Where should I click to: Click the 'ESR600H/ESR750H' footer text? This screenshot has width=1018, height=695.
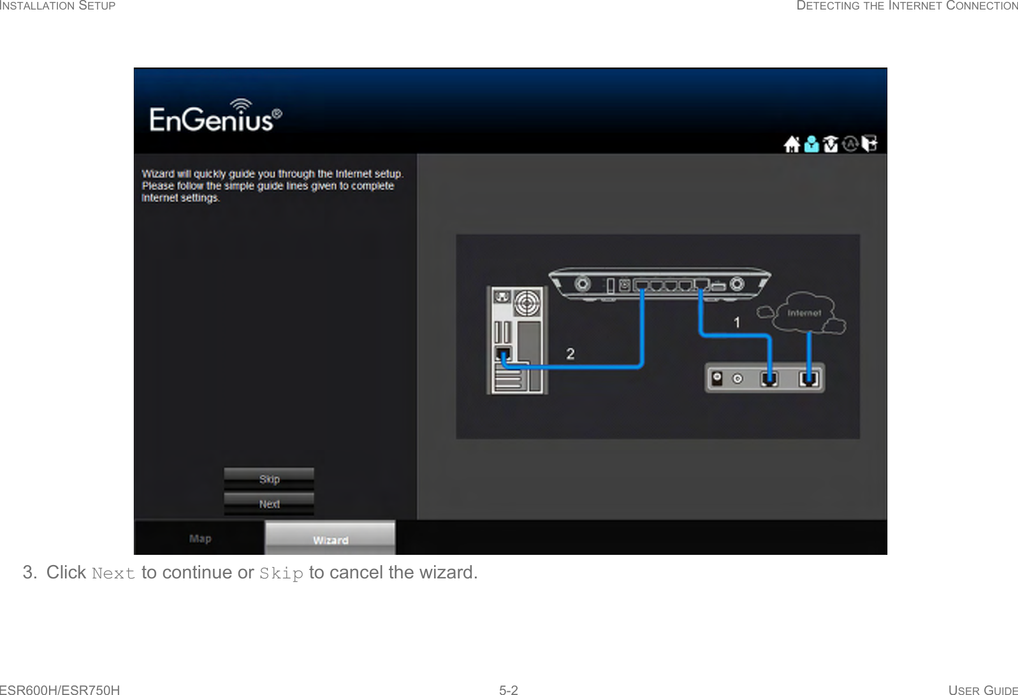60,690
